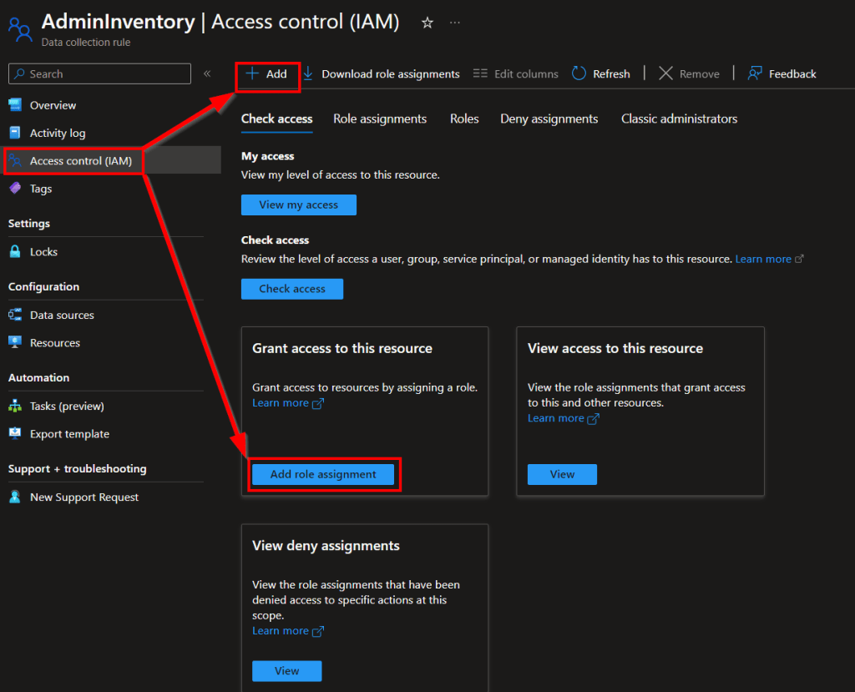Click the Overview icon in sidebar
The width and height of the screenshot is (855, 692).
point(15,105)
